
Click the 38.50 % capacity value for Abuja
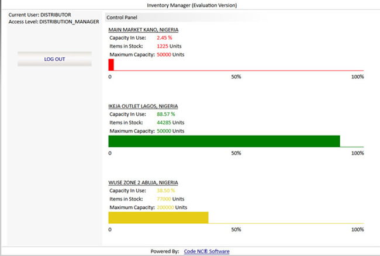tap(166, 191)
